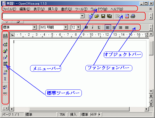
Task: Click the tab stop type icon on ruler
Action: pos(12,35)
